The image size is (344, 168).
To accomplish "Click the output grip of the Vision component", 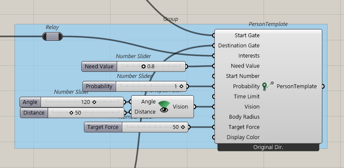I will 195,107.
